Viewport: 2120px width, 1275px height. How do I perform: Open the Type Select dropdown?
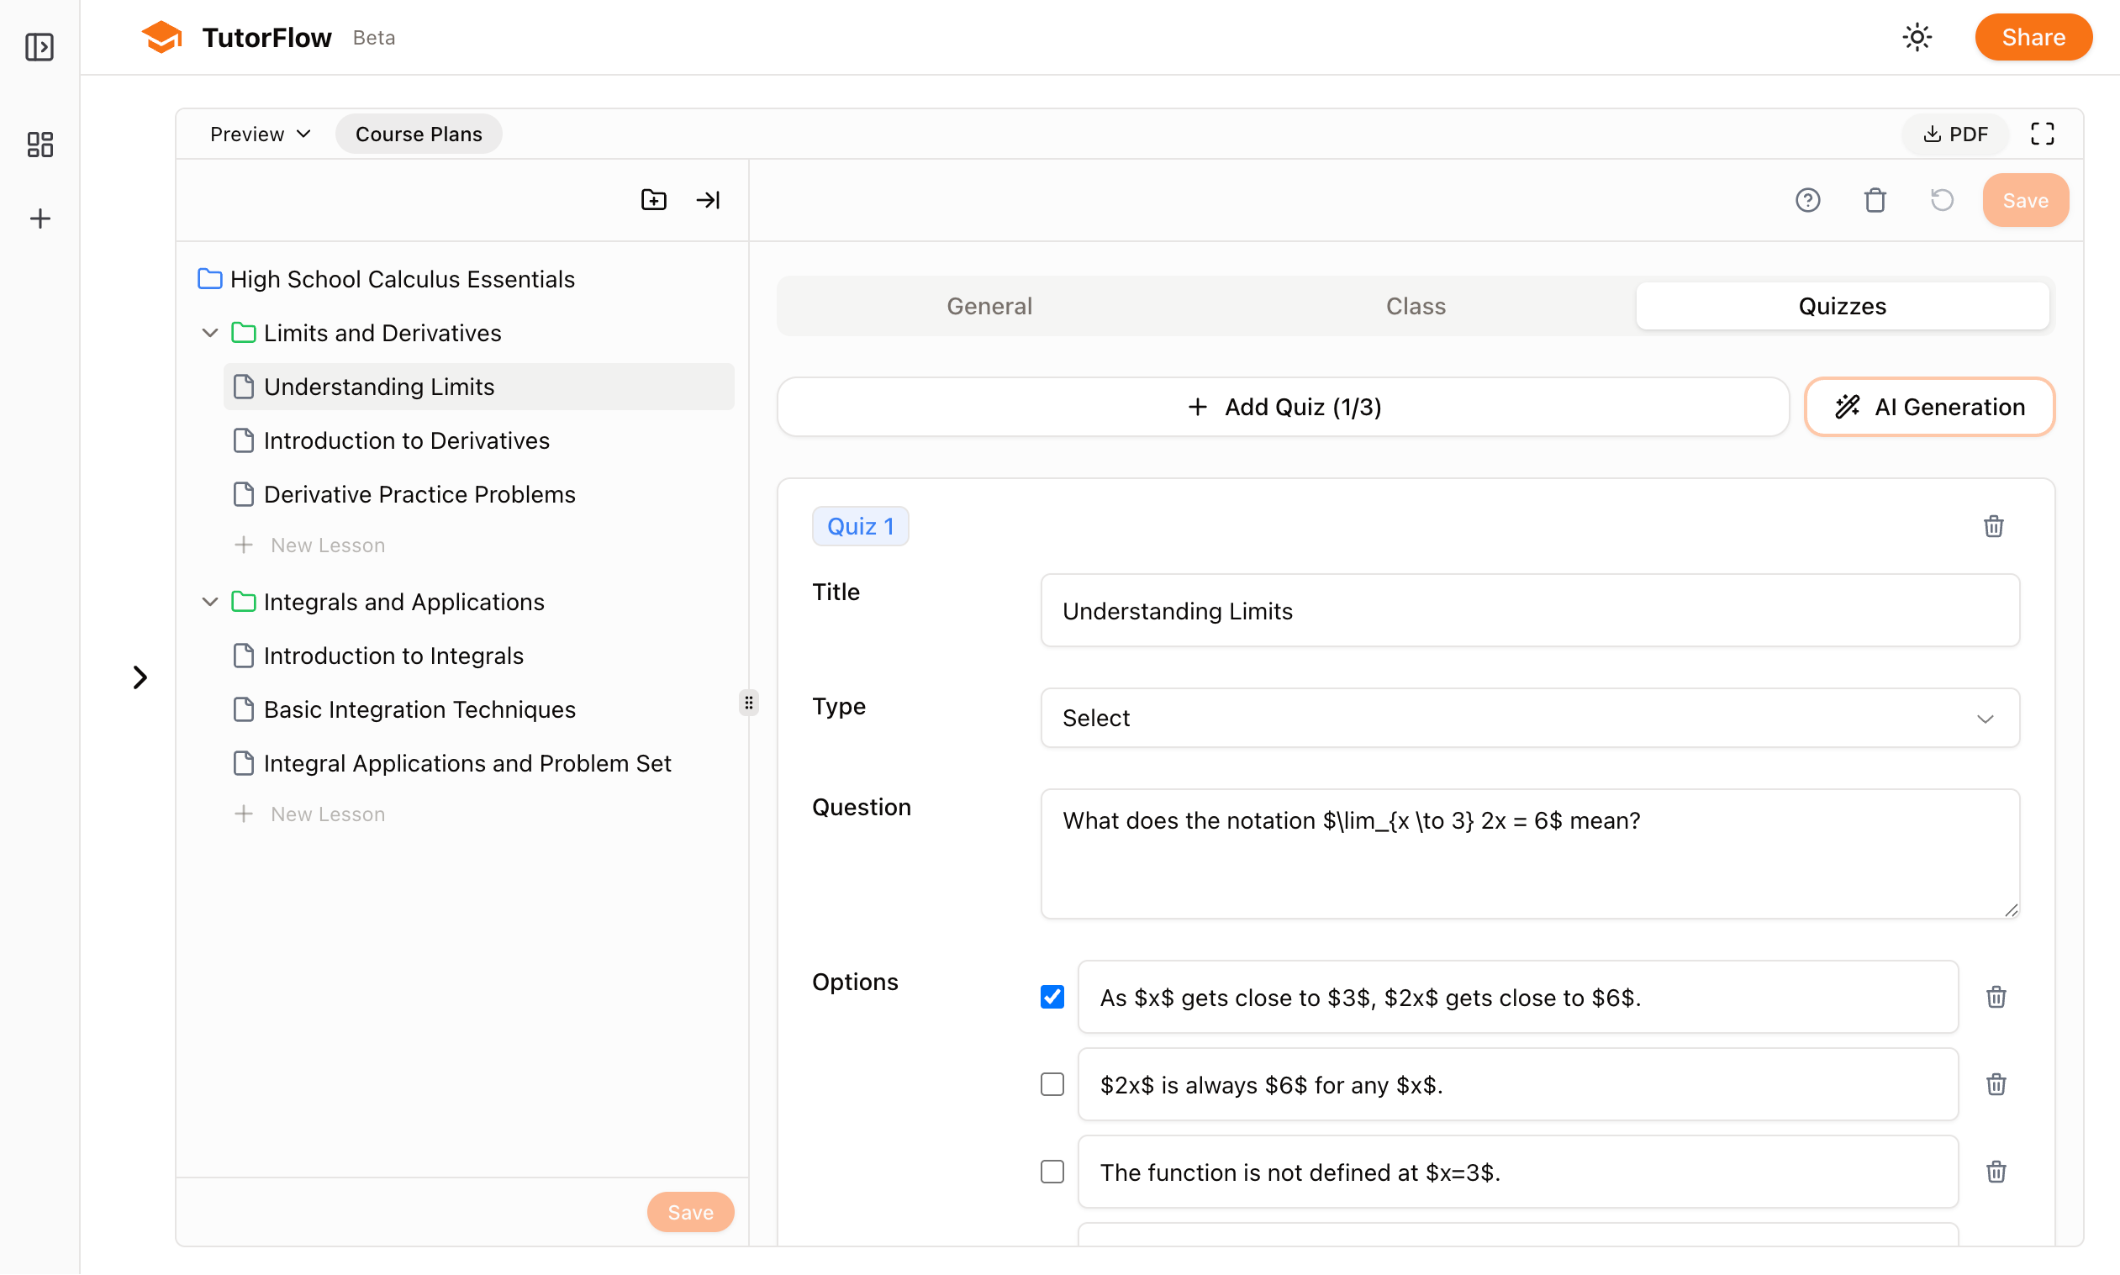1529,718
